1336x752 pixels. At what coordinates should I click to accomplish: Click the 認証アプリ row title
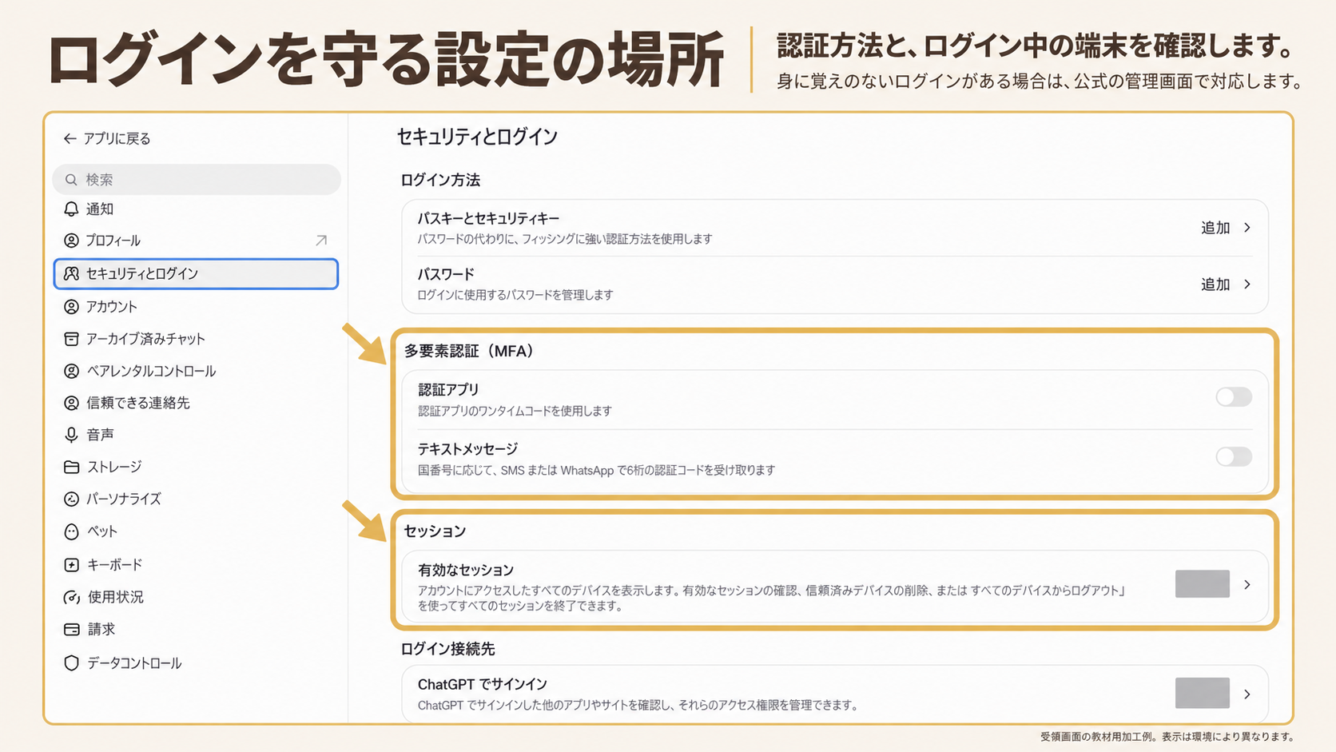(x=449, y=390)
